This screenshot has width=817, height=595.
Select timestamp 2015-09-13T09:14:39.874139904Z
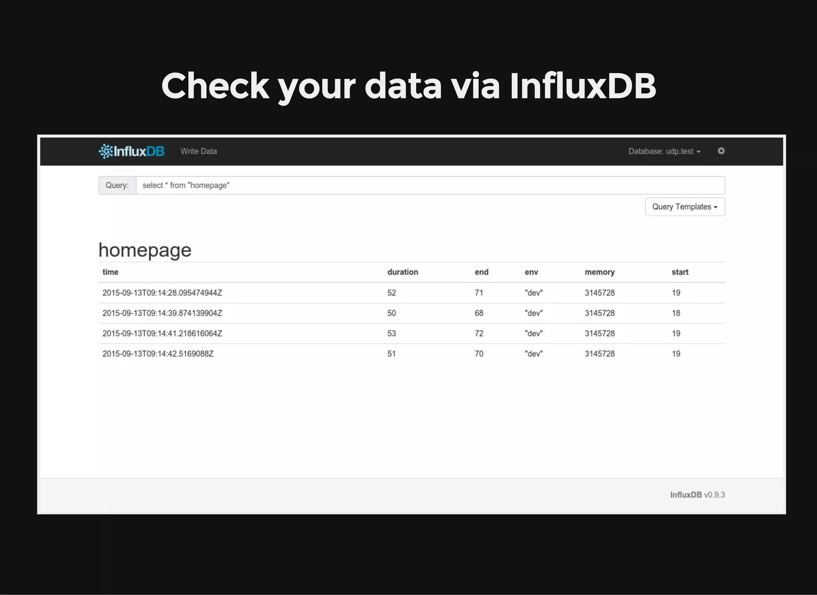162,313
